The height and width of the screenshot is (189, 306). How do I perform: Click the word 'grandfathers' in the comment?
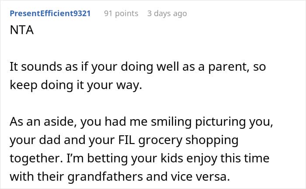click(x=105, y=176)
